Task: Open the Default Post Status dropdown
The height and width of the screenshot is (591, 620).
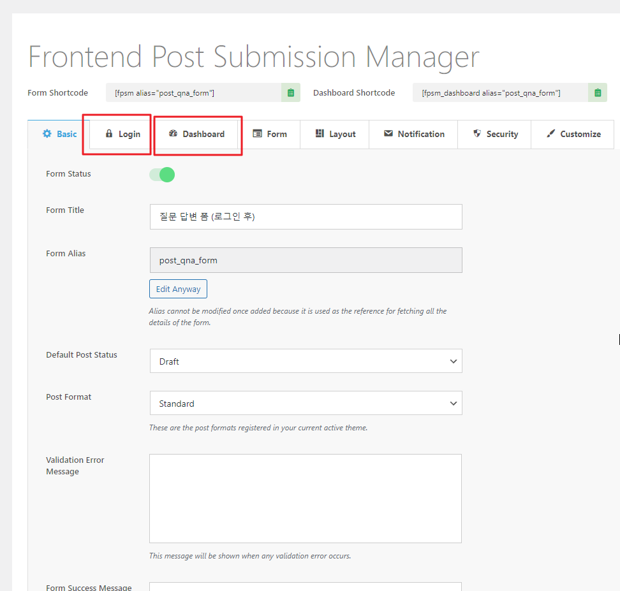Action: [306, 361]
